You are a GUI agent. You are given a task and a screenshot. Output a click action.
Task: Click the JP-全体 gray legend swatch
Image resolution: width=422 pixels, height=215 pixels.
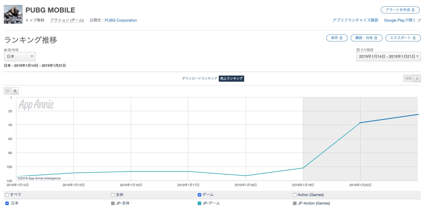click(113, 203)
